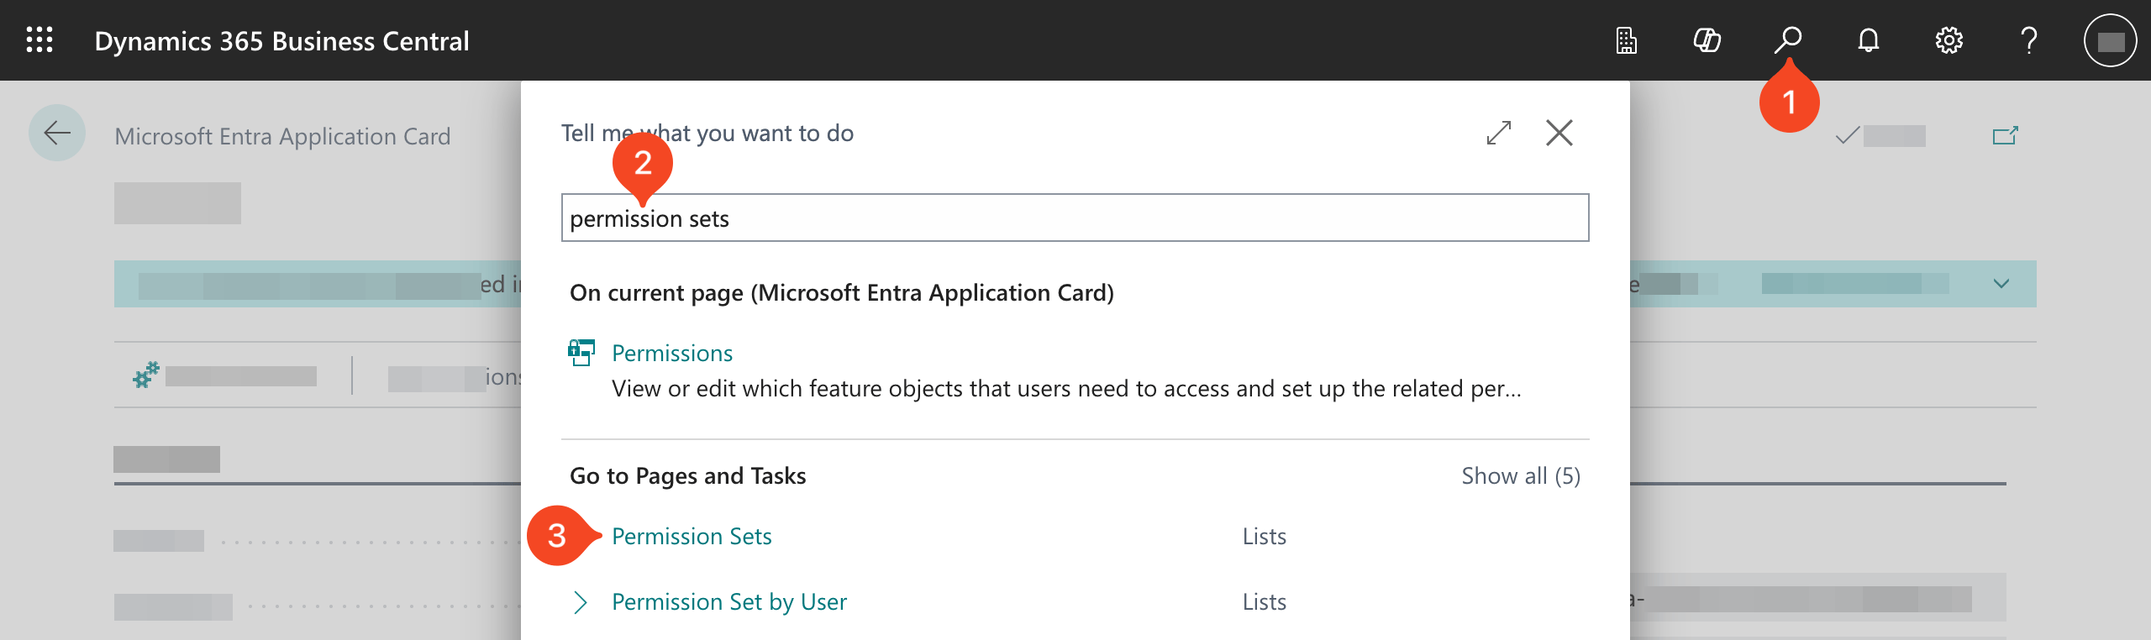Open the Copilot icon in header
2151x640 pixels.
pos(1707,40)
